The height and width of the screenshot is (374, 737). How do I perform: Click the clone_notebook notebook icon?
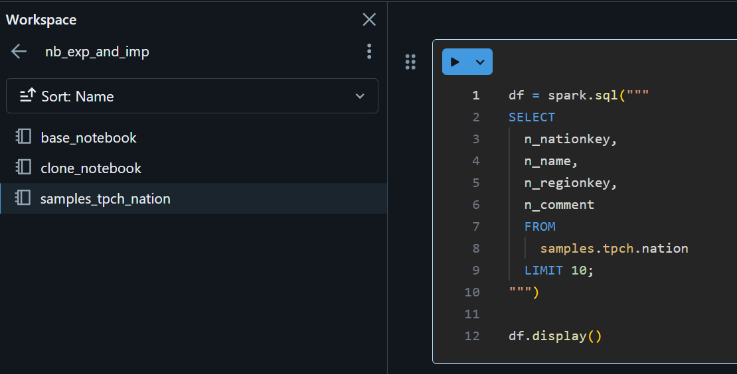[24, 168]
